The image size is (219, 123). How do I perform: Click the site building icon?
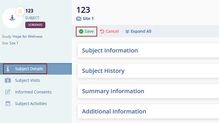(79, 19)
